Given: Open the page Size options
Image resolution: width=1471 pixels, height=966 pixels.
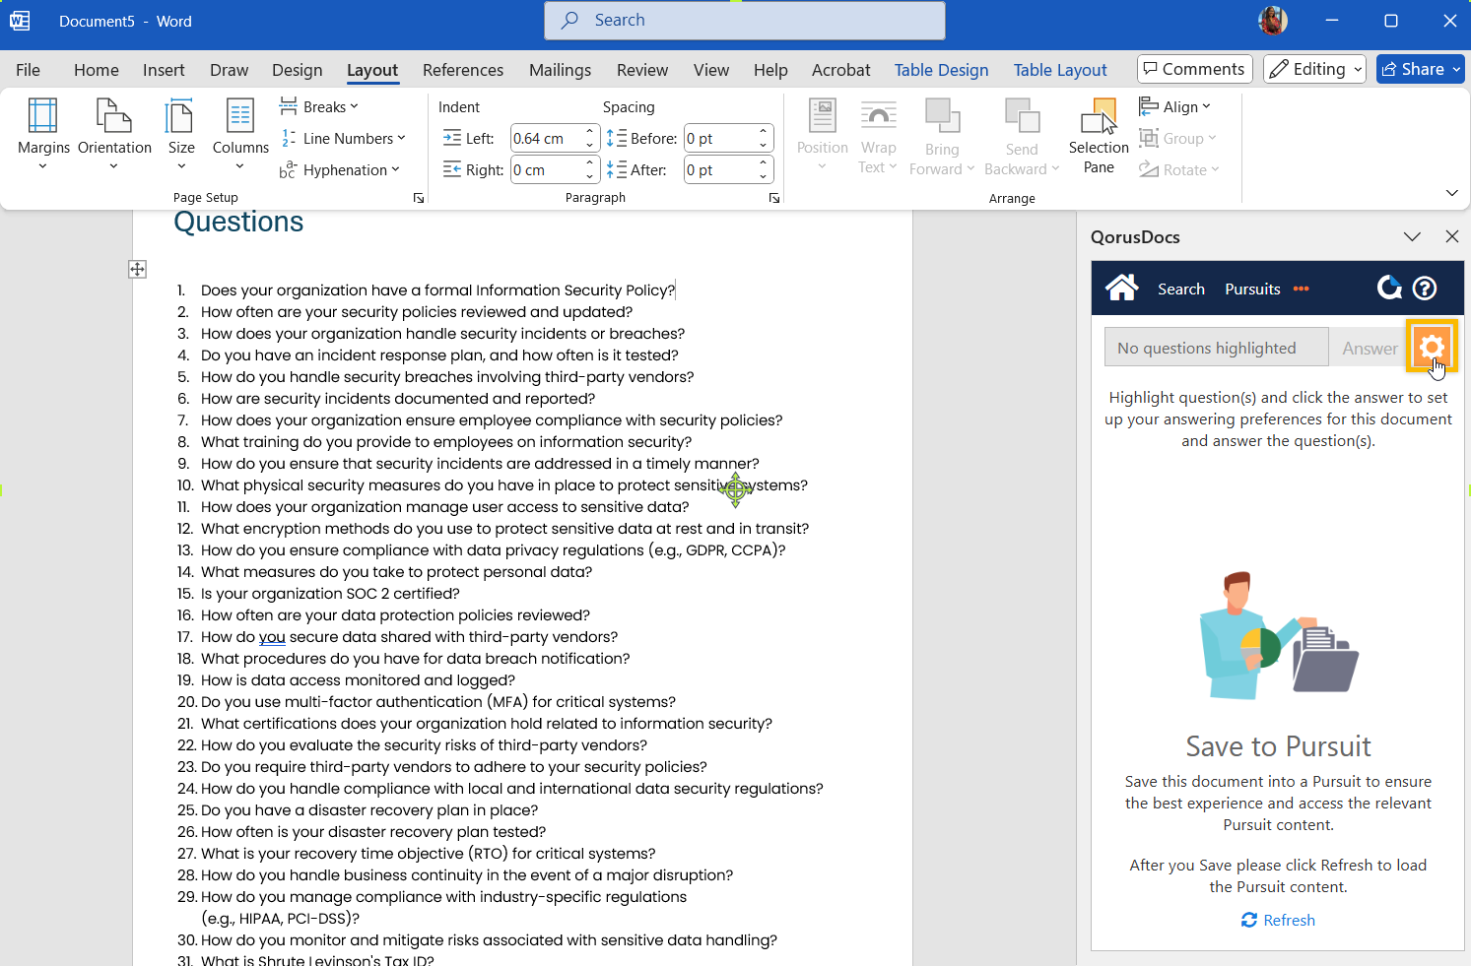Looking at the screenshot, I should click(x=181, y=133).
